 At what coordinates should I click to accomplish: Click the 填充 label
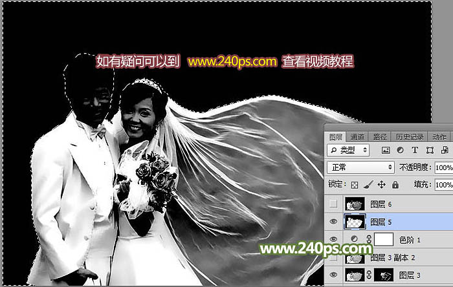click(x=423, y=185)
